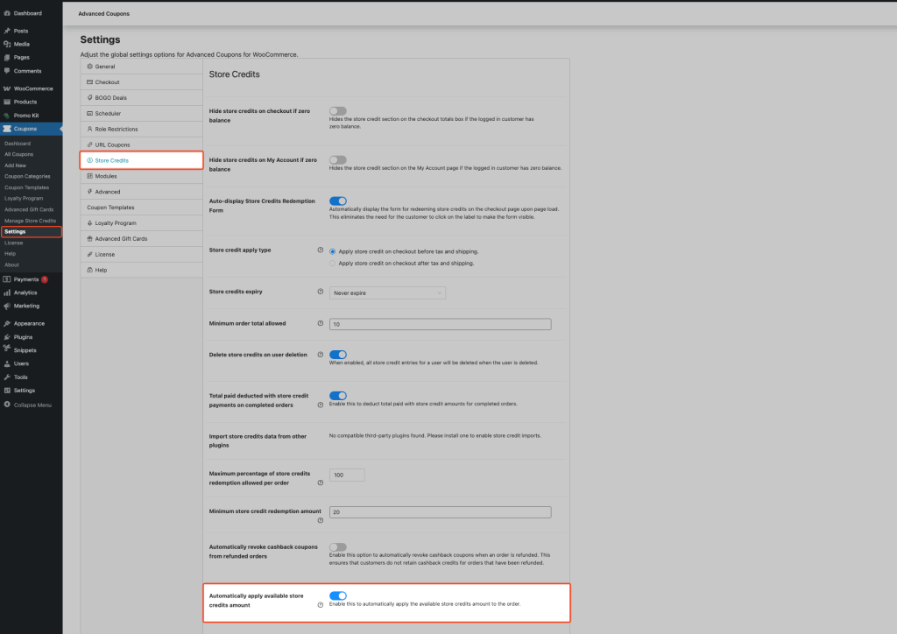The image size is (897, 634).
Task: Click the Pages icon in sidebar
Action: [7, 57]
